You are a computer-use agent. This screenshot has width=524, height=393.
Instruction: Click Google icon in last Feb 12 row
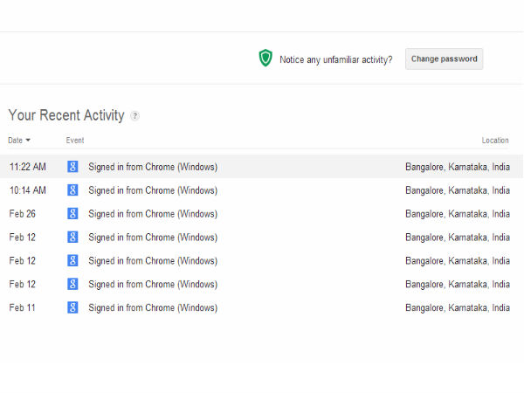tap(72, 284)
